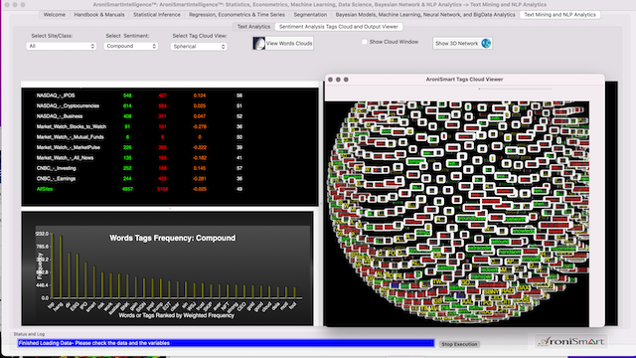
Task: Select the Market_Watch_-_Mutual_Funds row label
Action: click(x=70, y=137)
